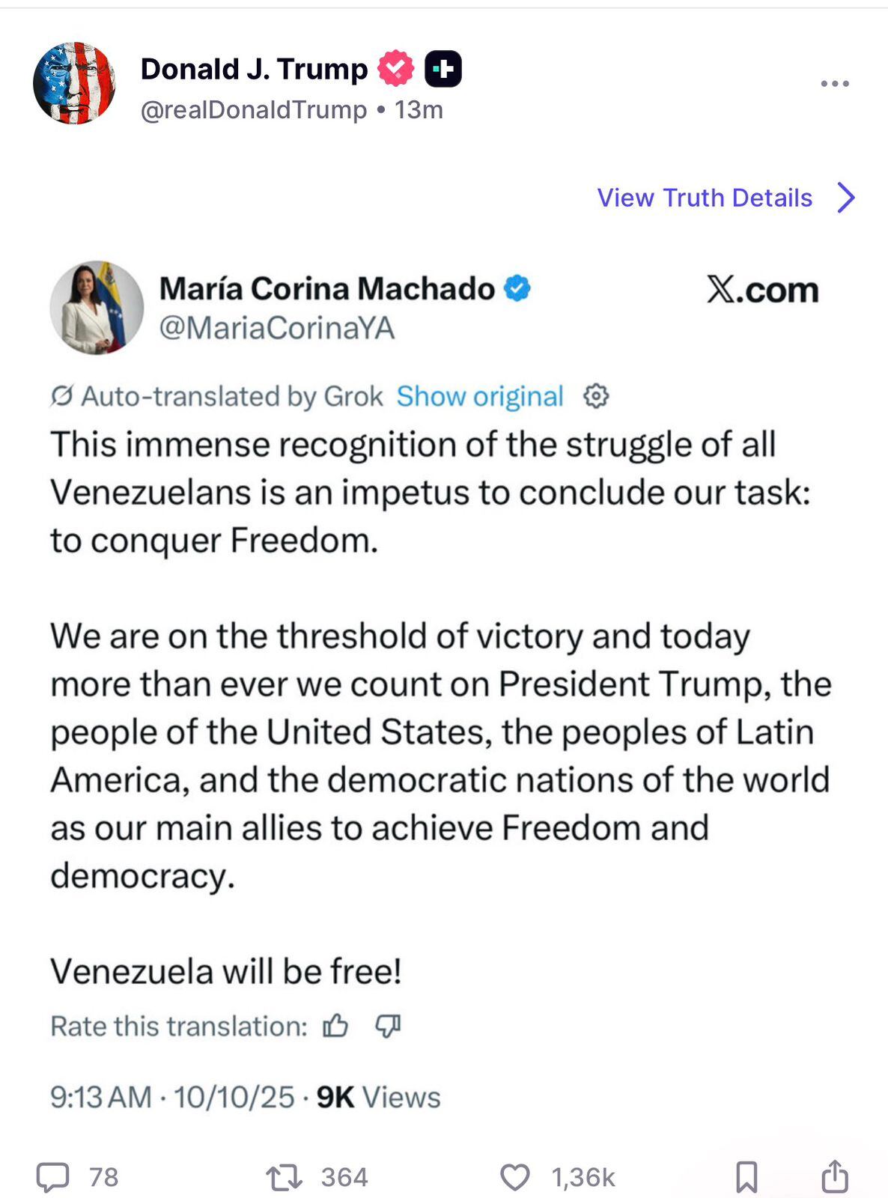888x1198 pixels.
Task: Open X.com from the embedded post label
Action: [762, 289]
